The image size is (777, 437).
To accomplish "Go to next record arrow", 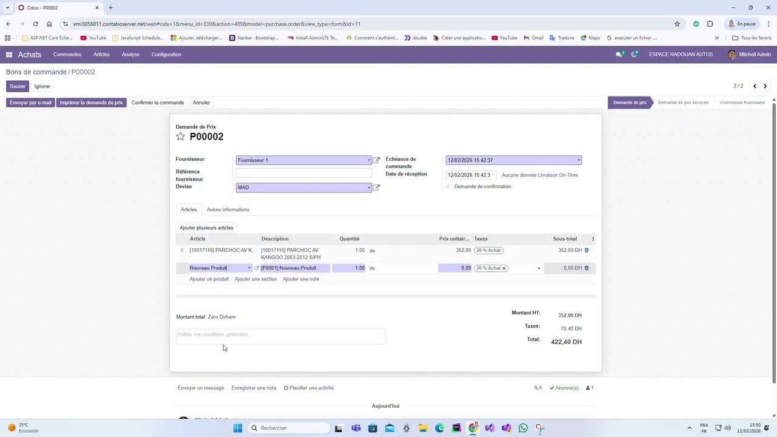I will pyautogui.click(x=765, y=86).
